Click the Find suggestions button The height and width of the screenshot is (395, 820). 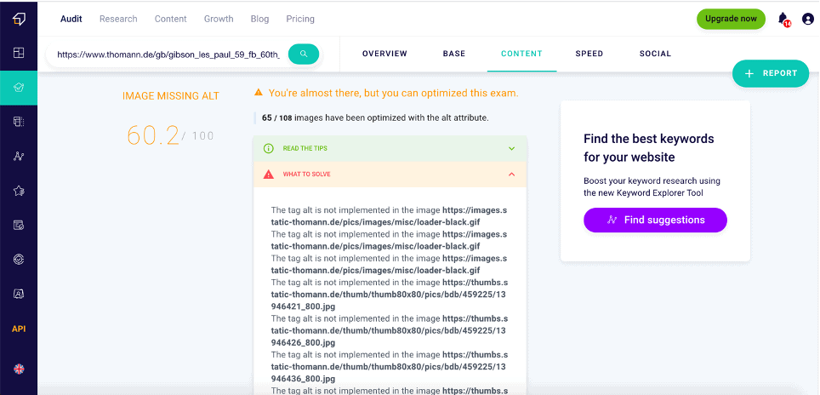click(x=655, y=220)
